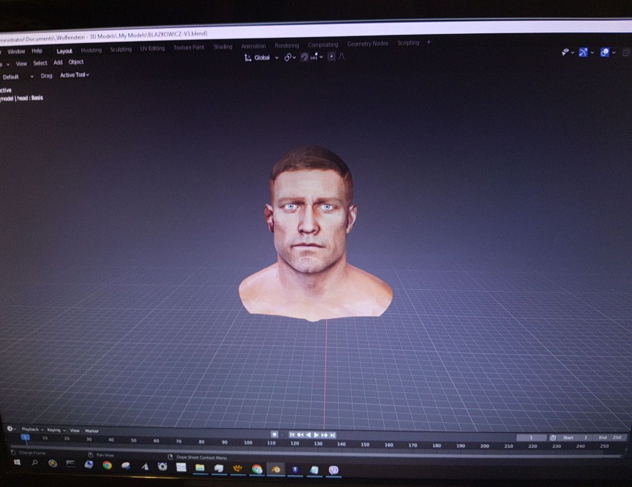Open the viewport Add menu
Viewport: 632px width, 487px height.
58,62
